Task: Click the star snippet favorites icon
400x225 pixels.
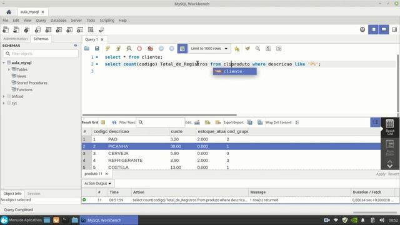Action: pos(237,49)
